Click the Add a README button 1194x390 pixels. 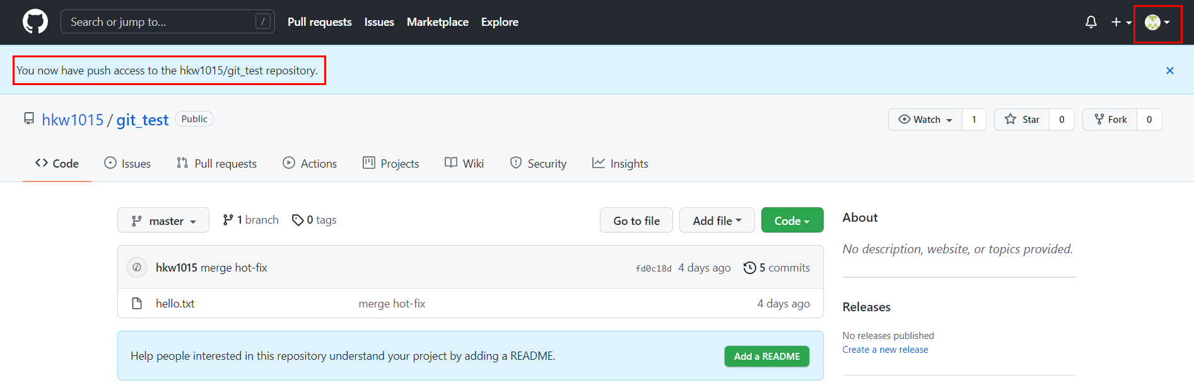(767, 356)
